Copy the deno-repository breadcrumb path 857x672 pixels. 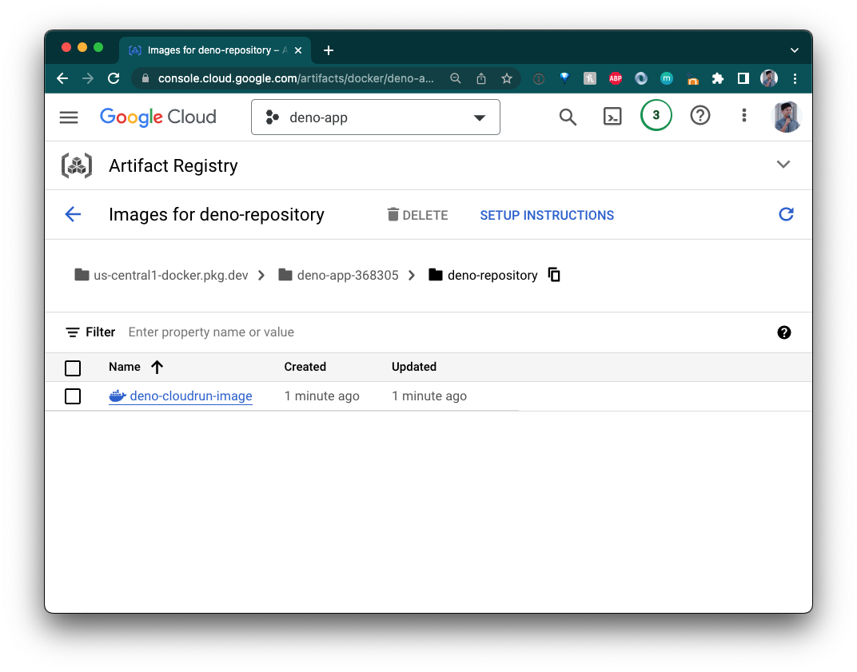point(554,274)
